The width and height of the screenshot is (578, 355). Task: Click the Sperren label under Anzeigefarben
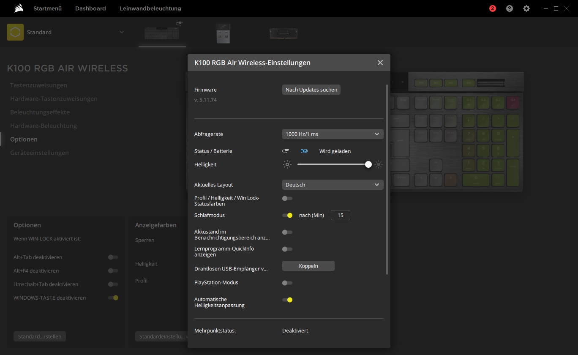(144, 240)
